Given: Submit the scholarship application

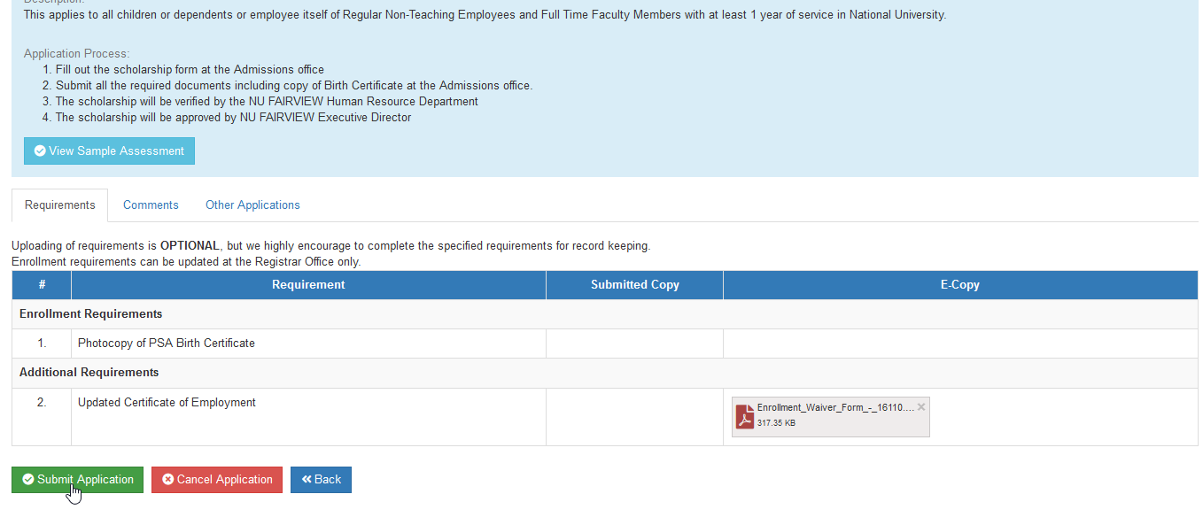Looking at the screenshot, I should [77, 480].
